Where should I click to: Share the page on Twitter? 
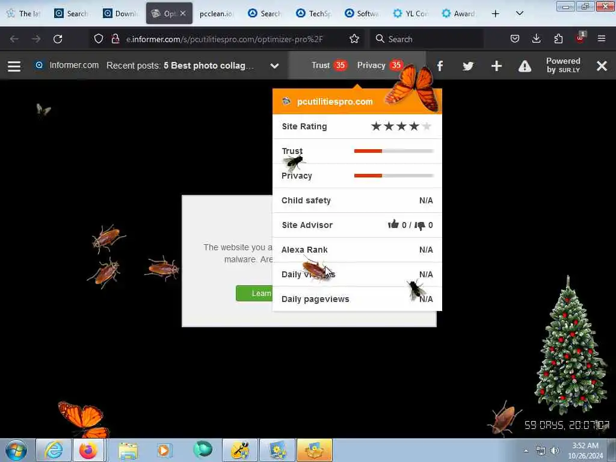468,66
